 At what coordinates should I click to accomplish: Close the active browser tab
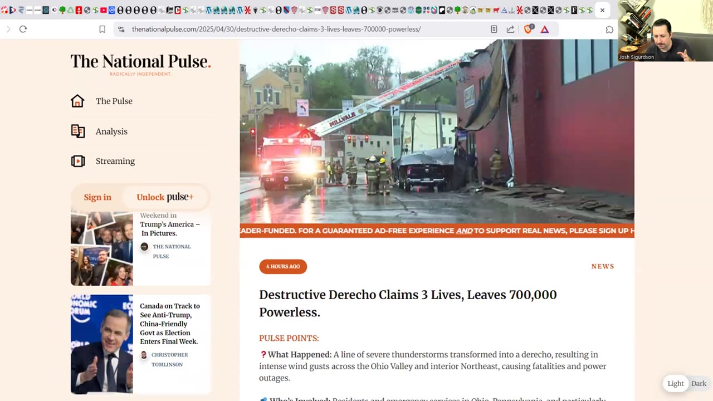coord(602,10)
